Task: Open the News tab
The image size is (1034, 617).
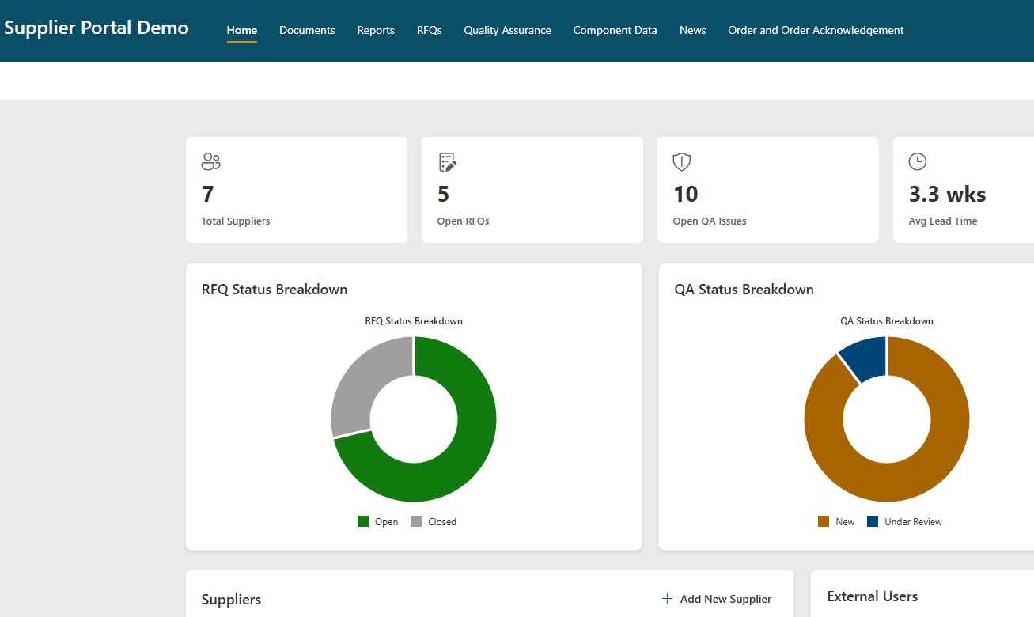Action: coord(693,30)
